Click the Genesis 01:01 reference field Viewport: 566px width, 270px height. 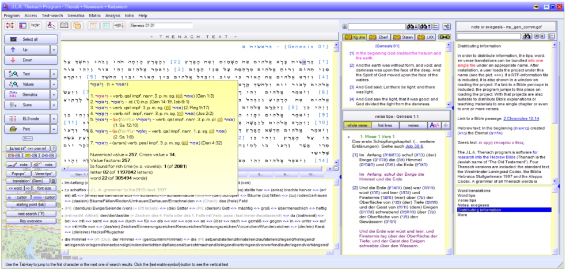click(161, 25)
